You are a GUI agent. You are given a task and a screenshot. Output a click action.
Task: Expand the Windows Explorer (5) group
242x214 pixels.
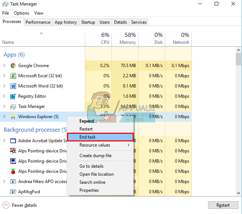[x=4, y=116]
